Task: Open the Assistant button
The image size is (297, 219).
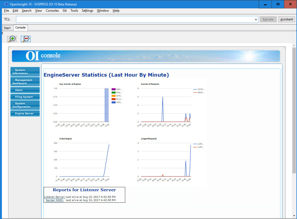Action: pos(287,19)
